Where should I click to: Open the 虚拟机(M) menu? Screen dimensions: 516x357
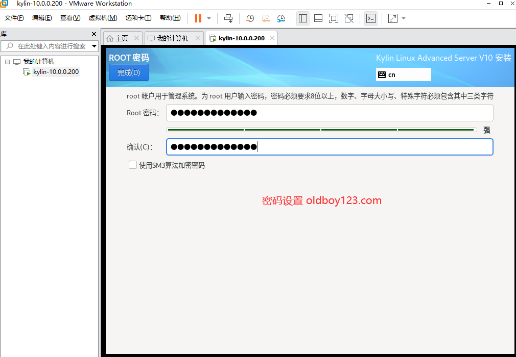[103, 18]
